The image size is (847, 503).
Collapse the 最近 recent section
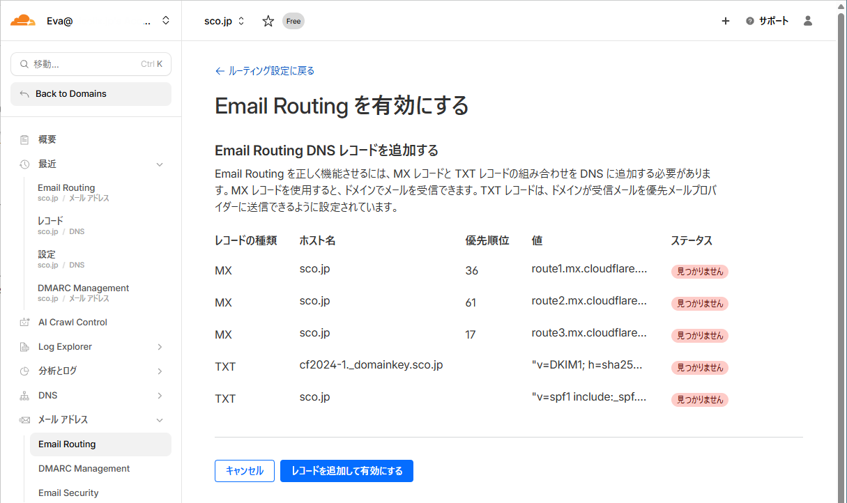(x=160, y=164)
